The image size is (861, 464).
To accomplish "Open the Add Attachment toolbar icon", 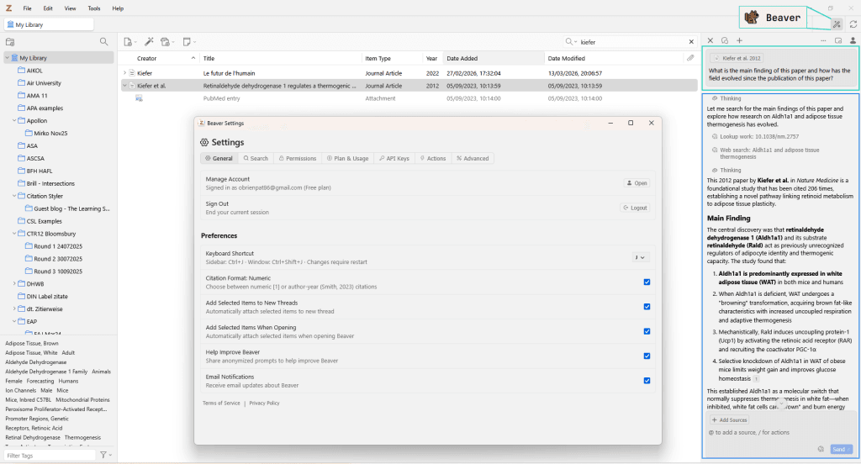I will pyautogui.click(x=166, y=42).
